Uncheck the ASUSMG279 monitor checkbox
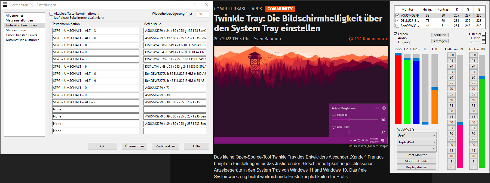 [x=397, y=15]
